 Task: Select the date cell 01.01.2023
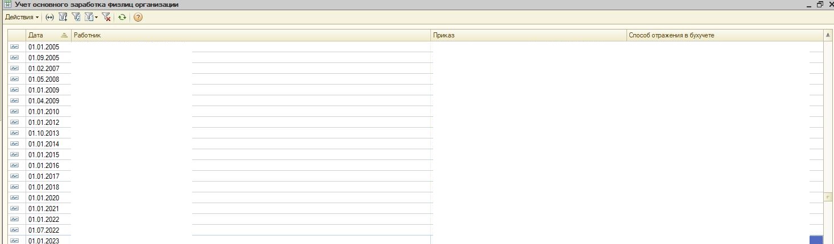48,241
